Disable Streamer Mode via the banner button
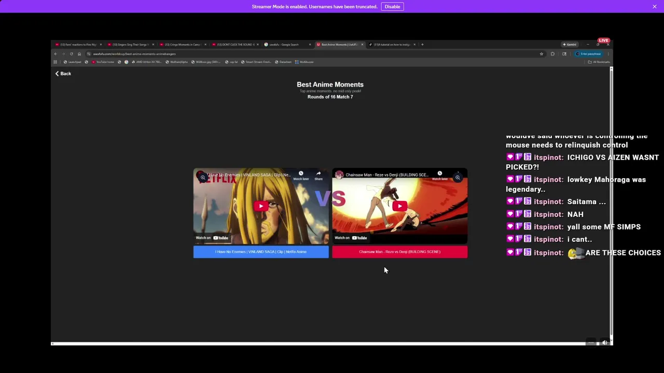This screenshot has width=664, height=373. pyautogui.click(x=392, y=7)
